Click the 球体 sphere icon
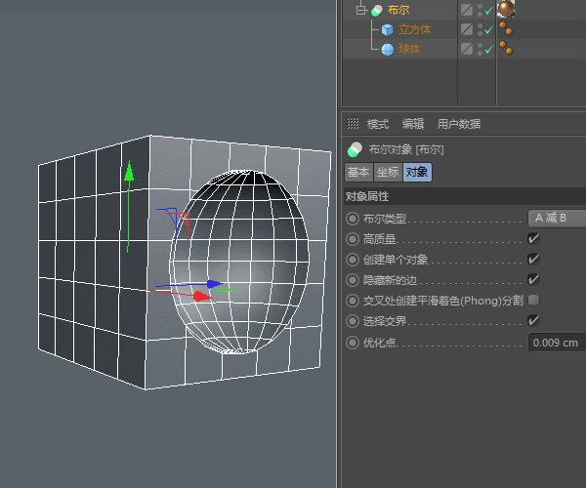Viewport: 586px width, 488px height. (387, 49)
